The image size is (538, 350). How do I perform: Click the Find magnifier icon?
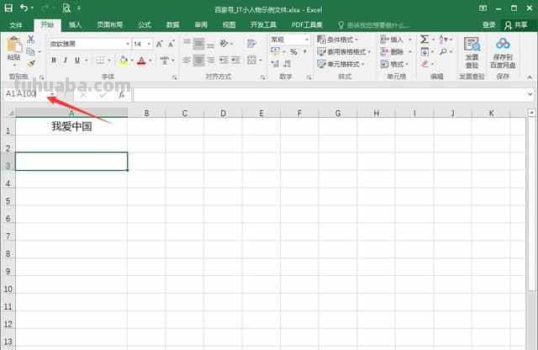(443, 51)
